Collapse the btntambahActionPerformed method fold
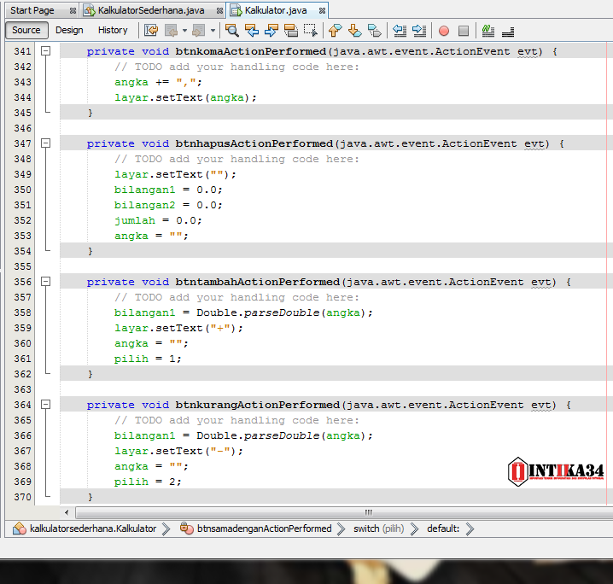 46,282
